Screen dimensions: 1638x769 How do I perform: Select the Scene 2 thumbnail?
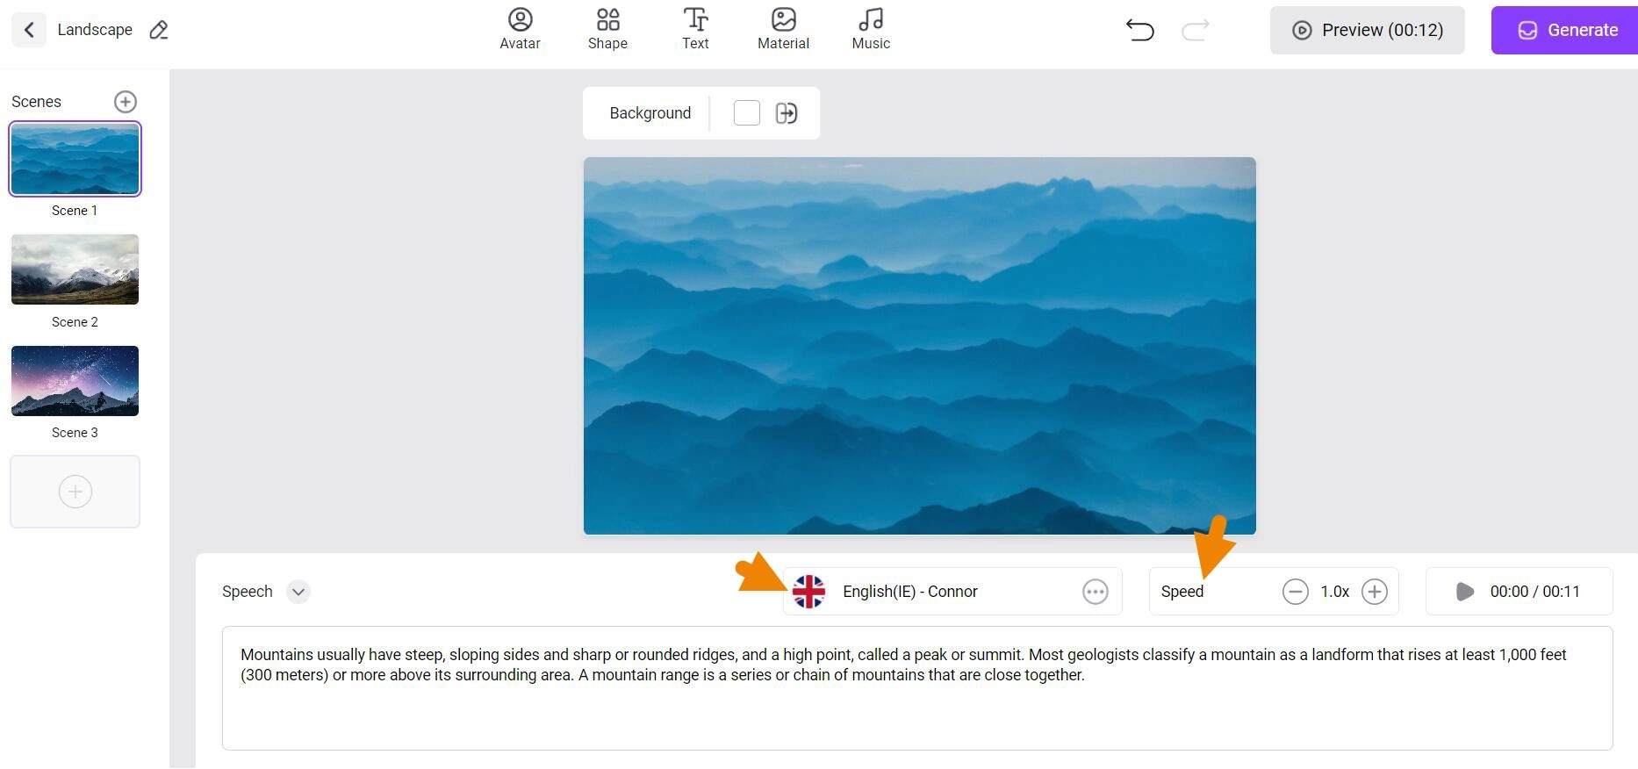75,270
